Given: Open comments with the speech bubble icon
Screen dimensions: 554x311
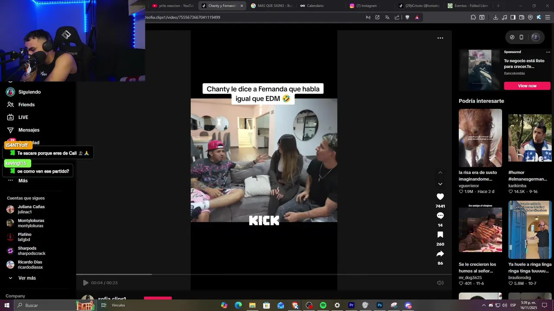Looking at the screenshot, I should (440, 216).
